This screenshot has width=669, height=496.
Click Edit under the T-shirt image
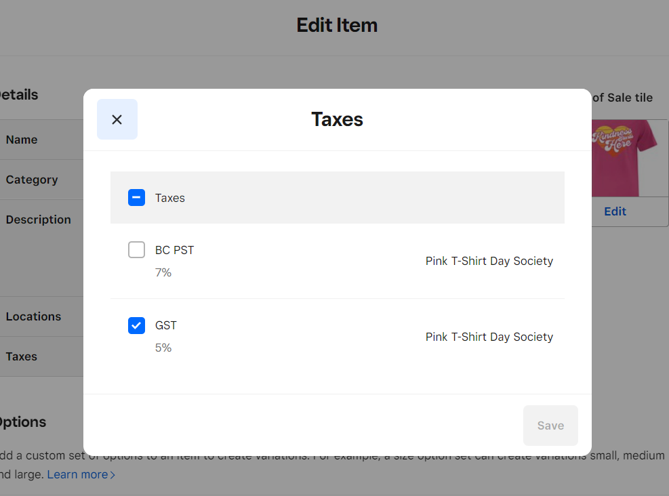[615, 211]
